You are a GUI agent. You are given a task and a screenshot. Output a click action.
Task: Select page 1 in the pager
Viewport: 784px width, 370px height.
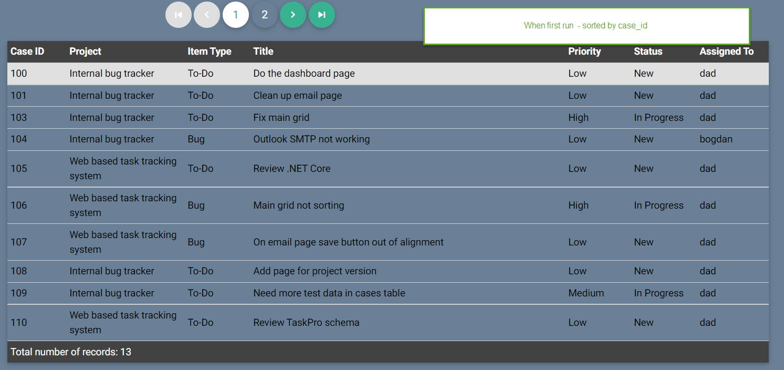[x=236, y=15]
